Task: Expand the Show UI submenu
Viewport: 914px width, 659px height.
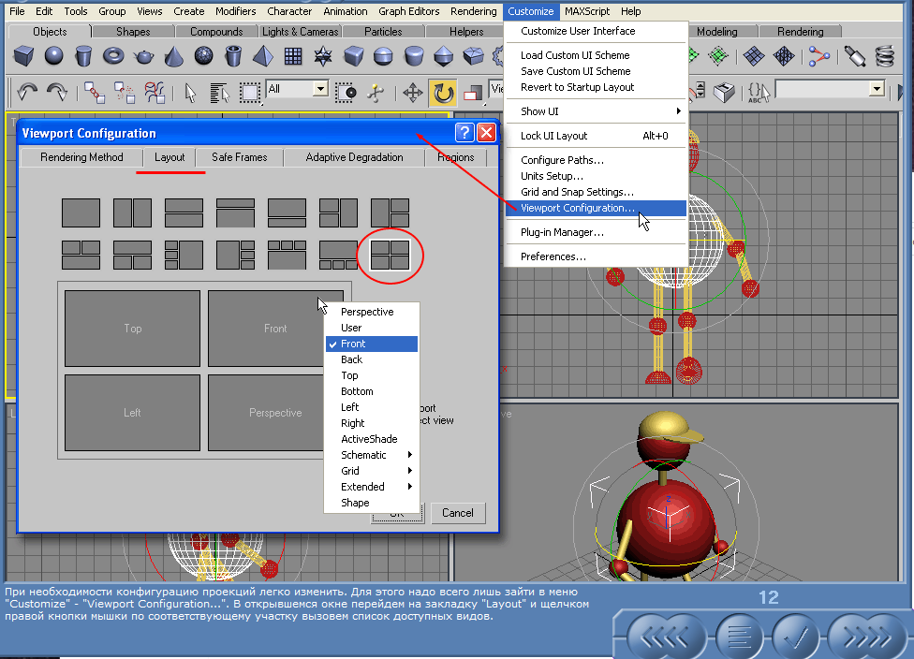Action: (x=596, y=111)
